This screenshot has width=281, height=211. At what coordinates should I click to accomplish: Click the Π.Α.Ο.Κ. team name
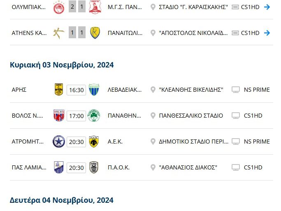[x=118, y=167]
